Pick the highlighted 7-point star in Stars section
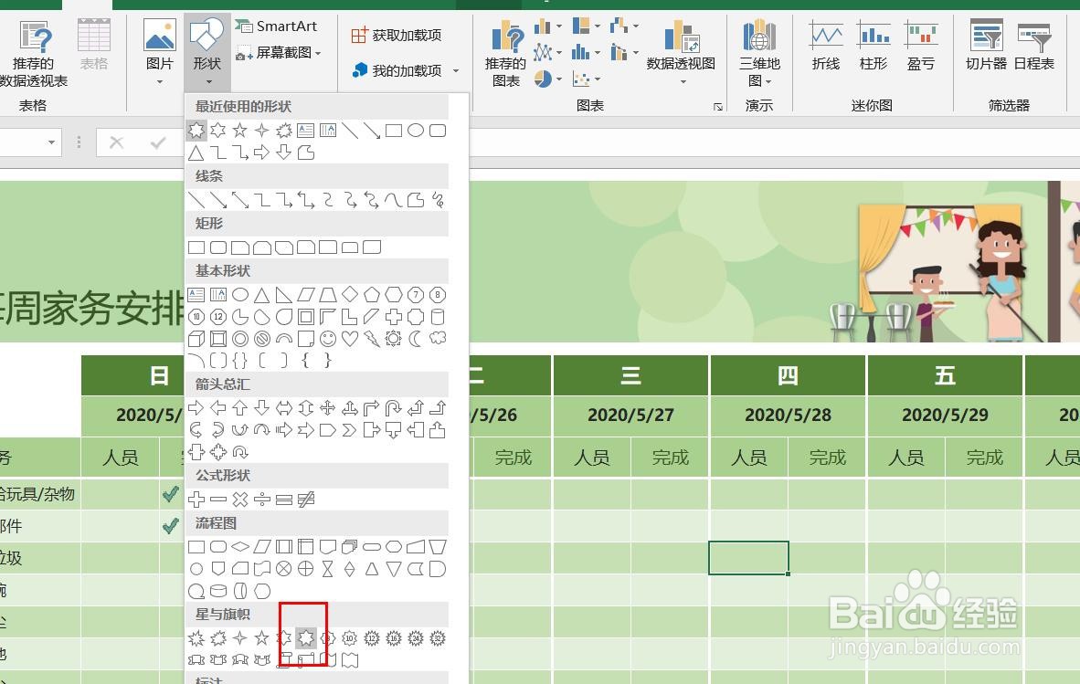Viewport: 1080px width, 684px height. point(306,638)
